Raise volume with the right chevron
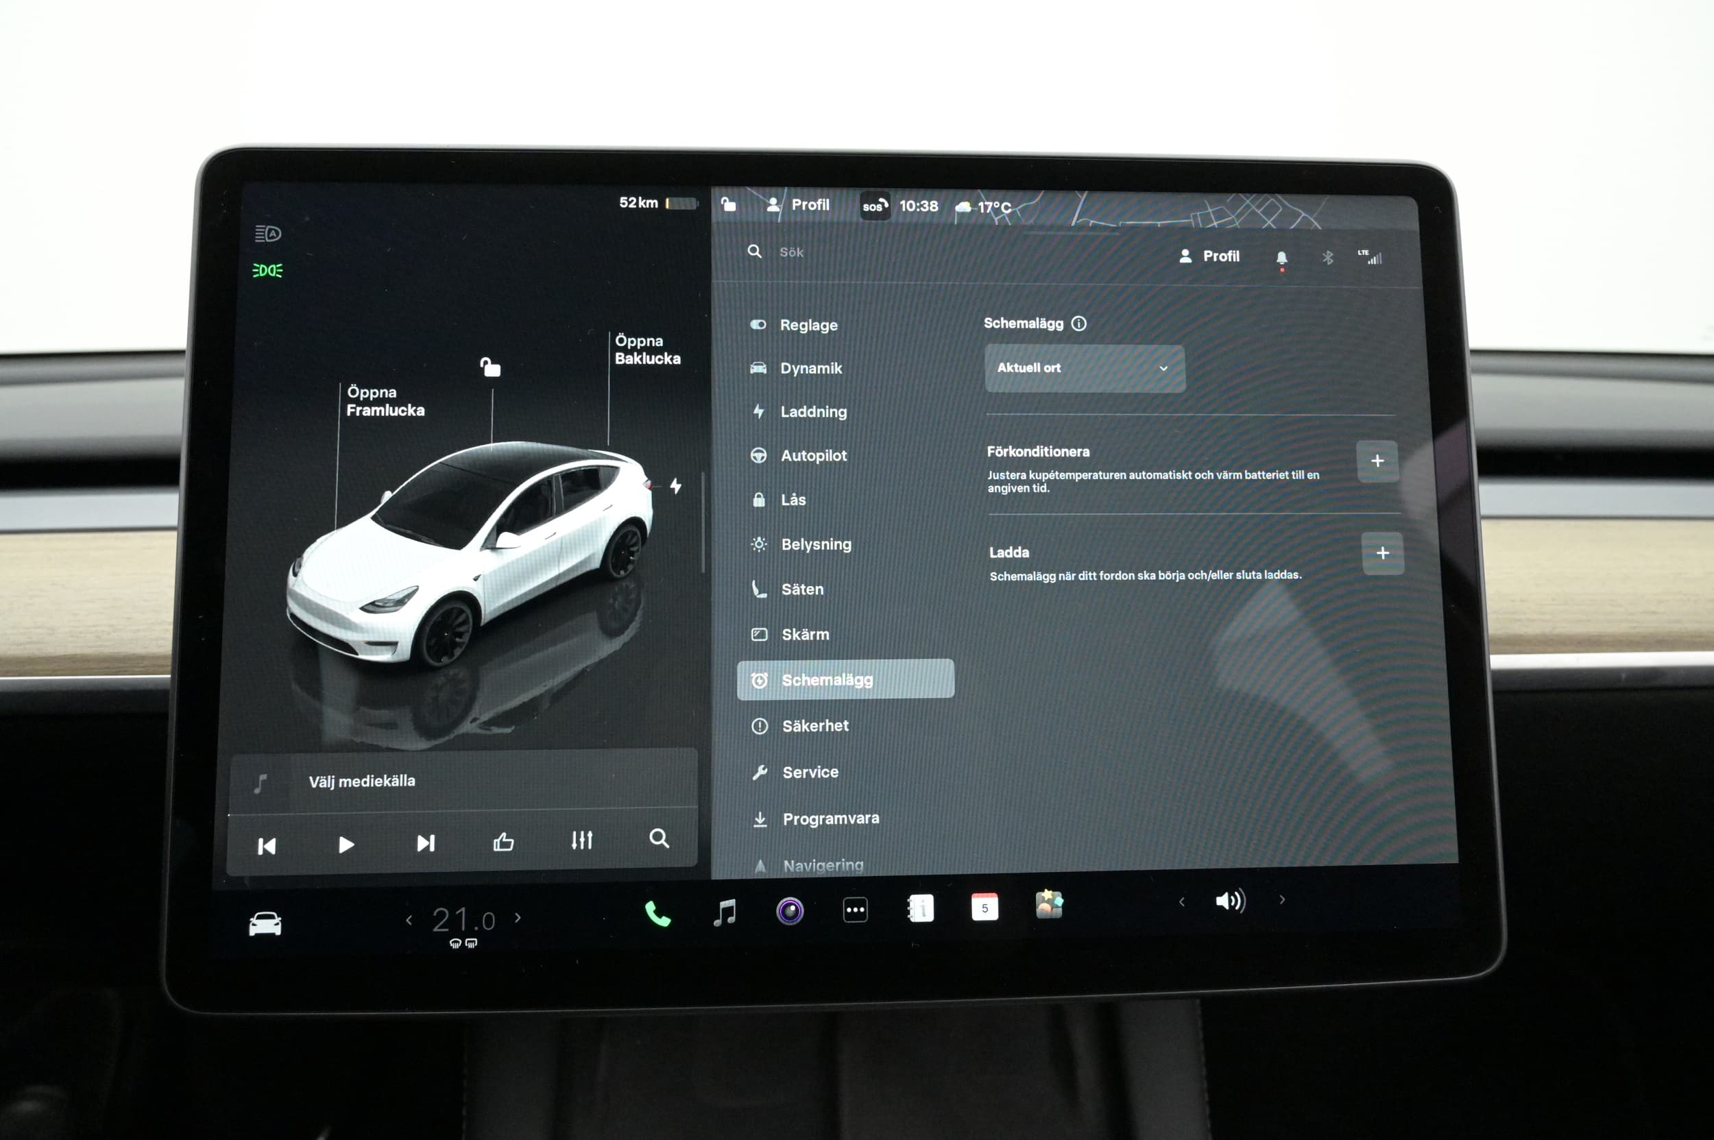This screenshot has height=1140, width=1714. [x=1282, y=900]
